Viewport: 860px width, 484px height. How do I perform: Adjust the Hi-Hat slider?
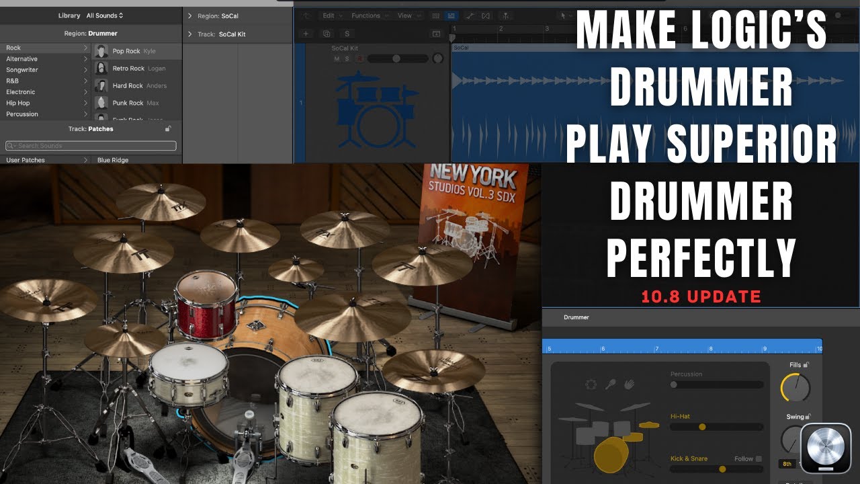pyautogui.click(x=717, y=427)
